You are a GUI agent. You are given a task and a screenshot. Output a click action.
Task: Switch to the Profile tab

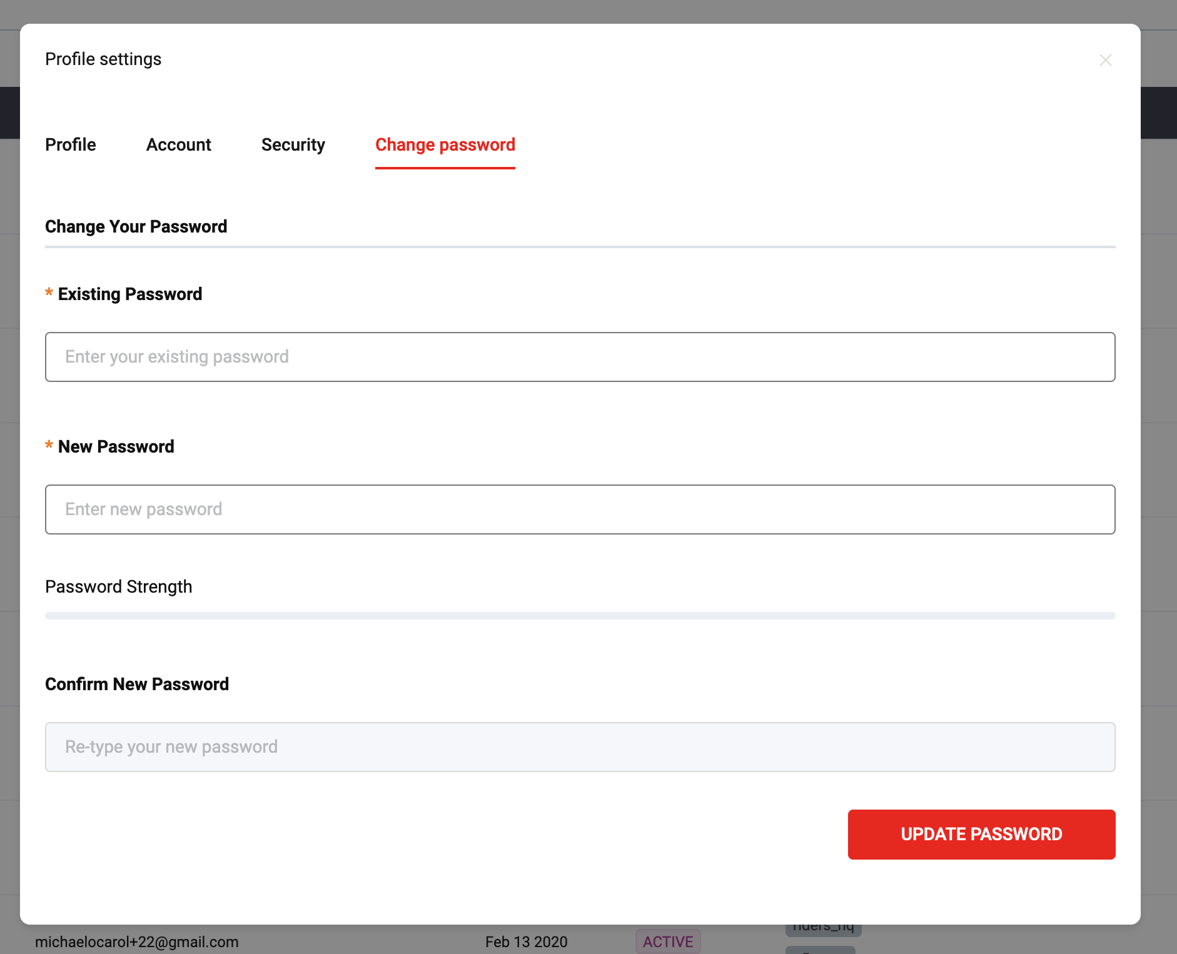(71, 144)
